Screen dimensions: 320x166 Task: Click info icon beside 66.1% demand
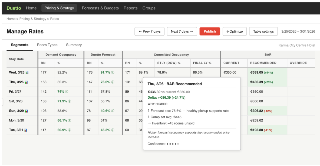click(x=70, y=120)
